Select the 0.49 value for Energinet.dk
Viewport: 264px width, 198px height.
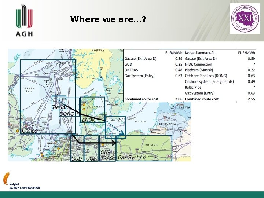pos(252,81)
